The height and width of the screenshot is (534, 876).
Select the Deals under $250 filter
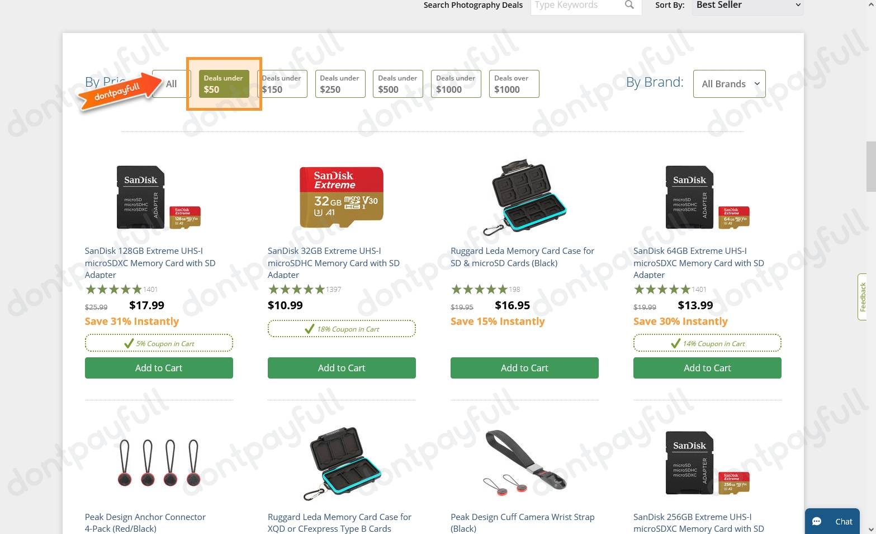pos(340,84)
